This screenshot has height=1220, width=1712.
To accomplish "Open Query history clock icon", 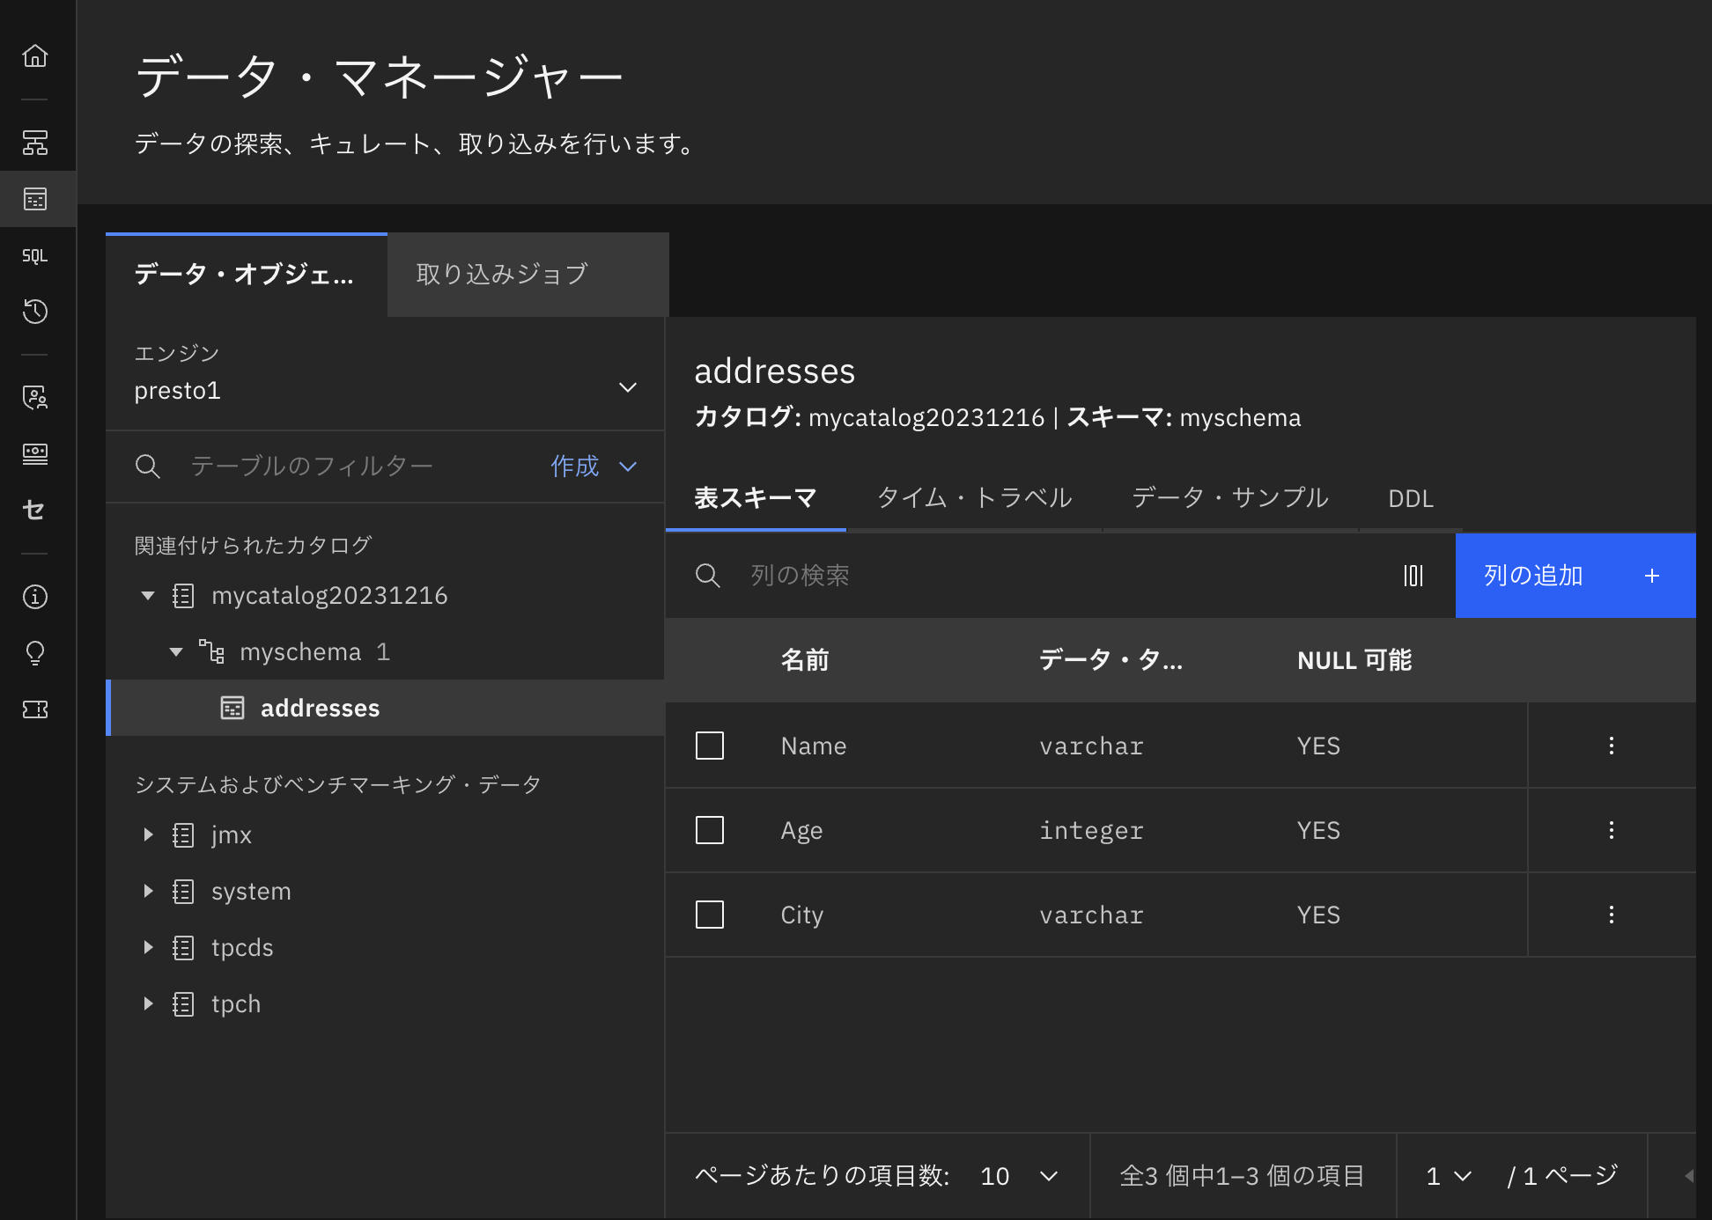I will (x=35, y=311).
